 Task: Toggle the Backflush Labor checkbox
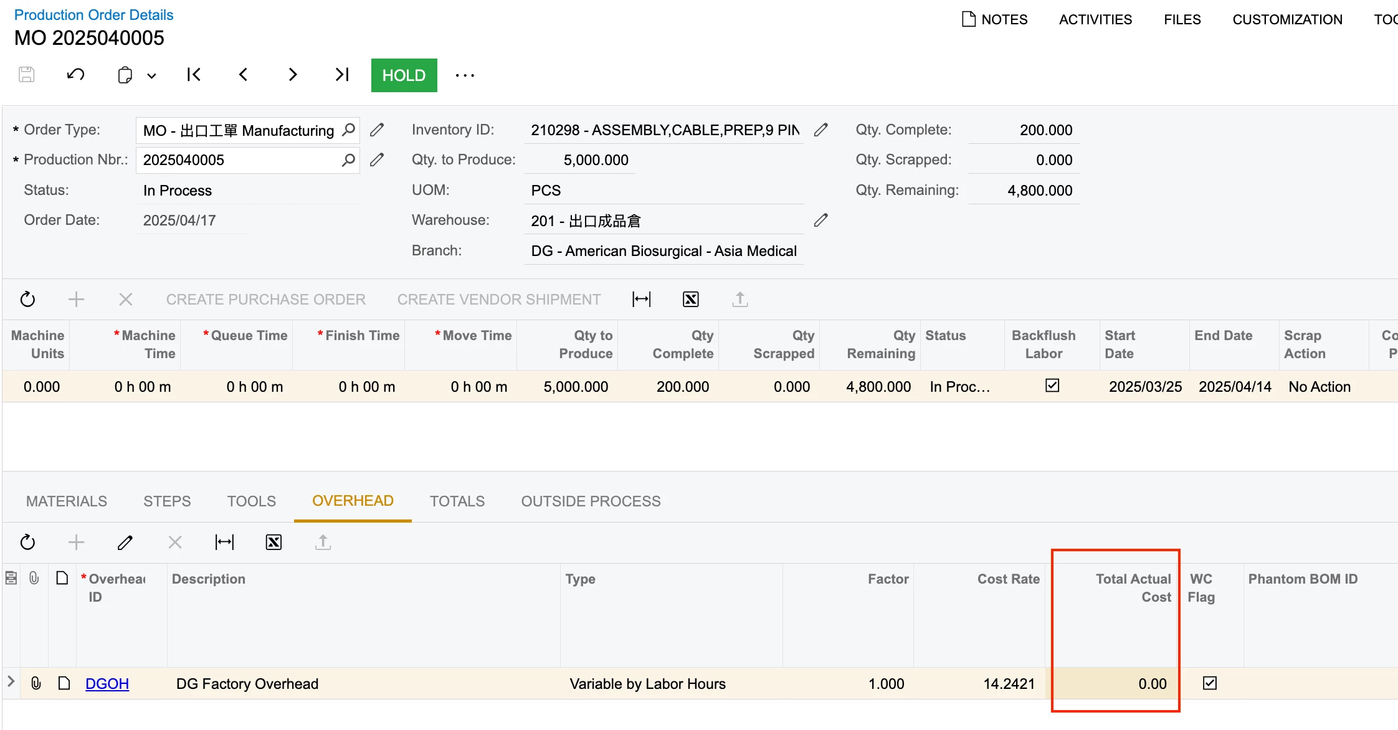(1052, 386)
